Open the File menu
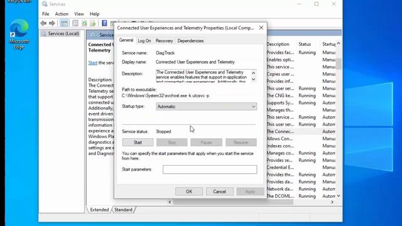This screenshot has height=226, width=402. coord(46,14)
